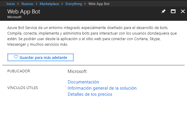Open Nuevos breadcrumb link
The image size is (187, 123).
coord(27,4)
